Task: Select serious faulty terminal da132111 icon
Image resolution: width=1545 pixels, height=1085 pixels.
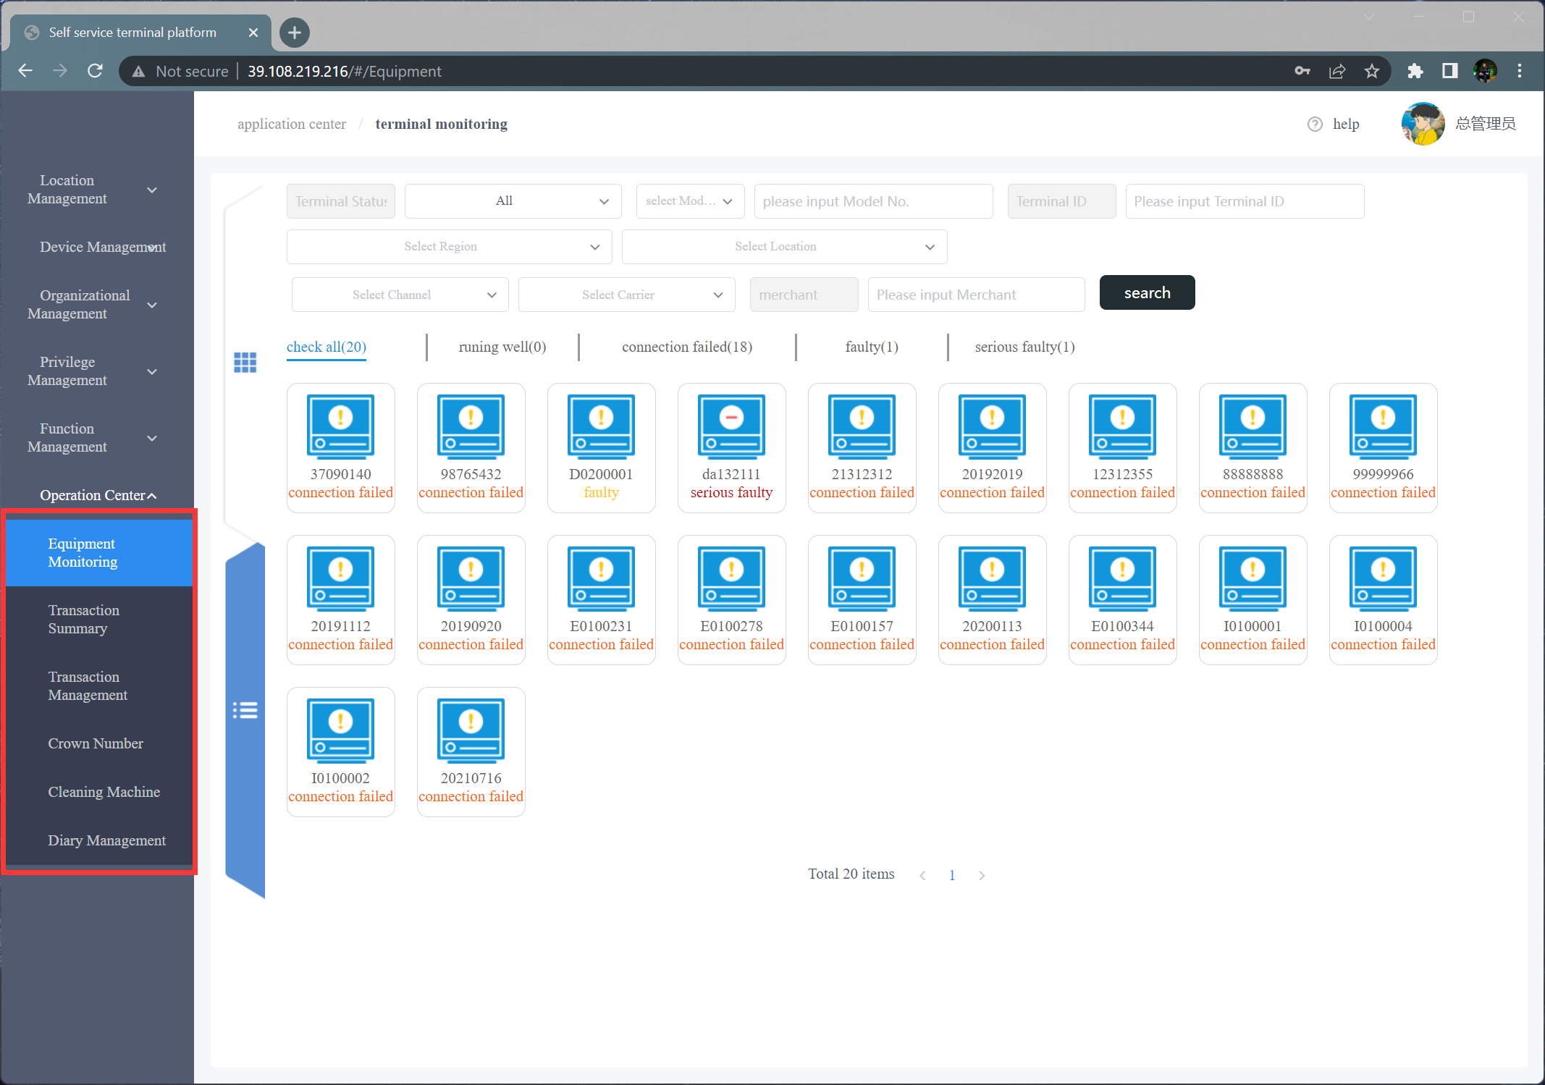Action: coord(731,426)
